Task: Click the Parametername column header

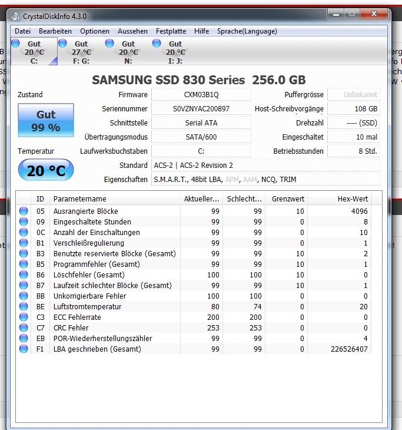Action: tap(115, 199)
